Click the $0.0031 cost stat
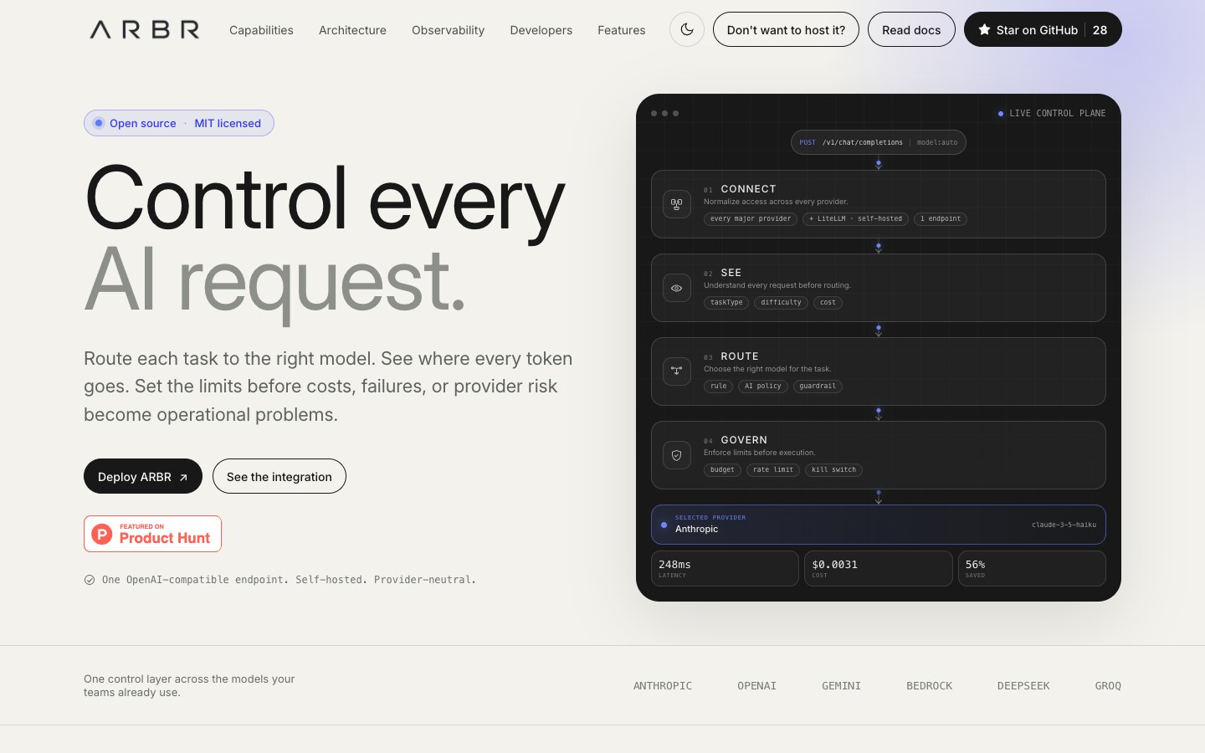1205x753 pixels. tap(879, 569)
